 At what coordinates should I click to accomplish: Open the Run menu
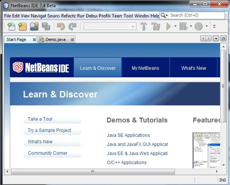81,16
